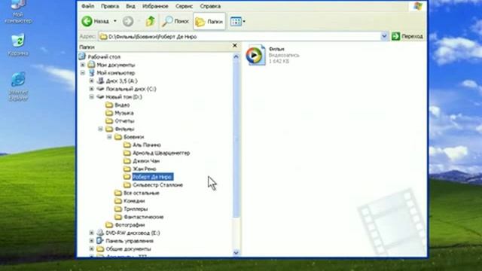The width and height of the screenshot is (482, 271).
Task: Click the Назад (Back) arrow icon
Action: coord(87,21)
